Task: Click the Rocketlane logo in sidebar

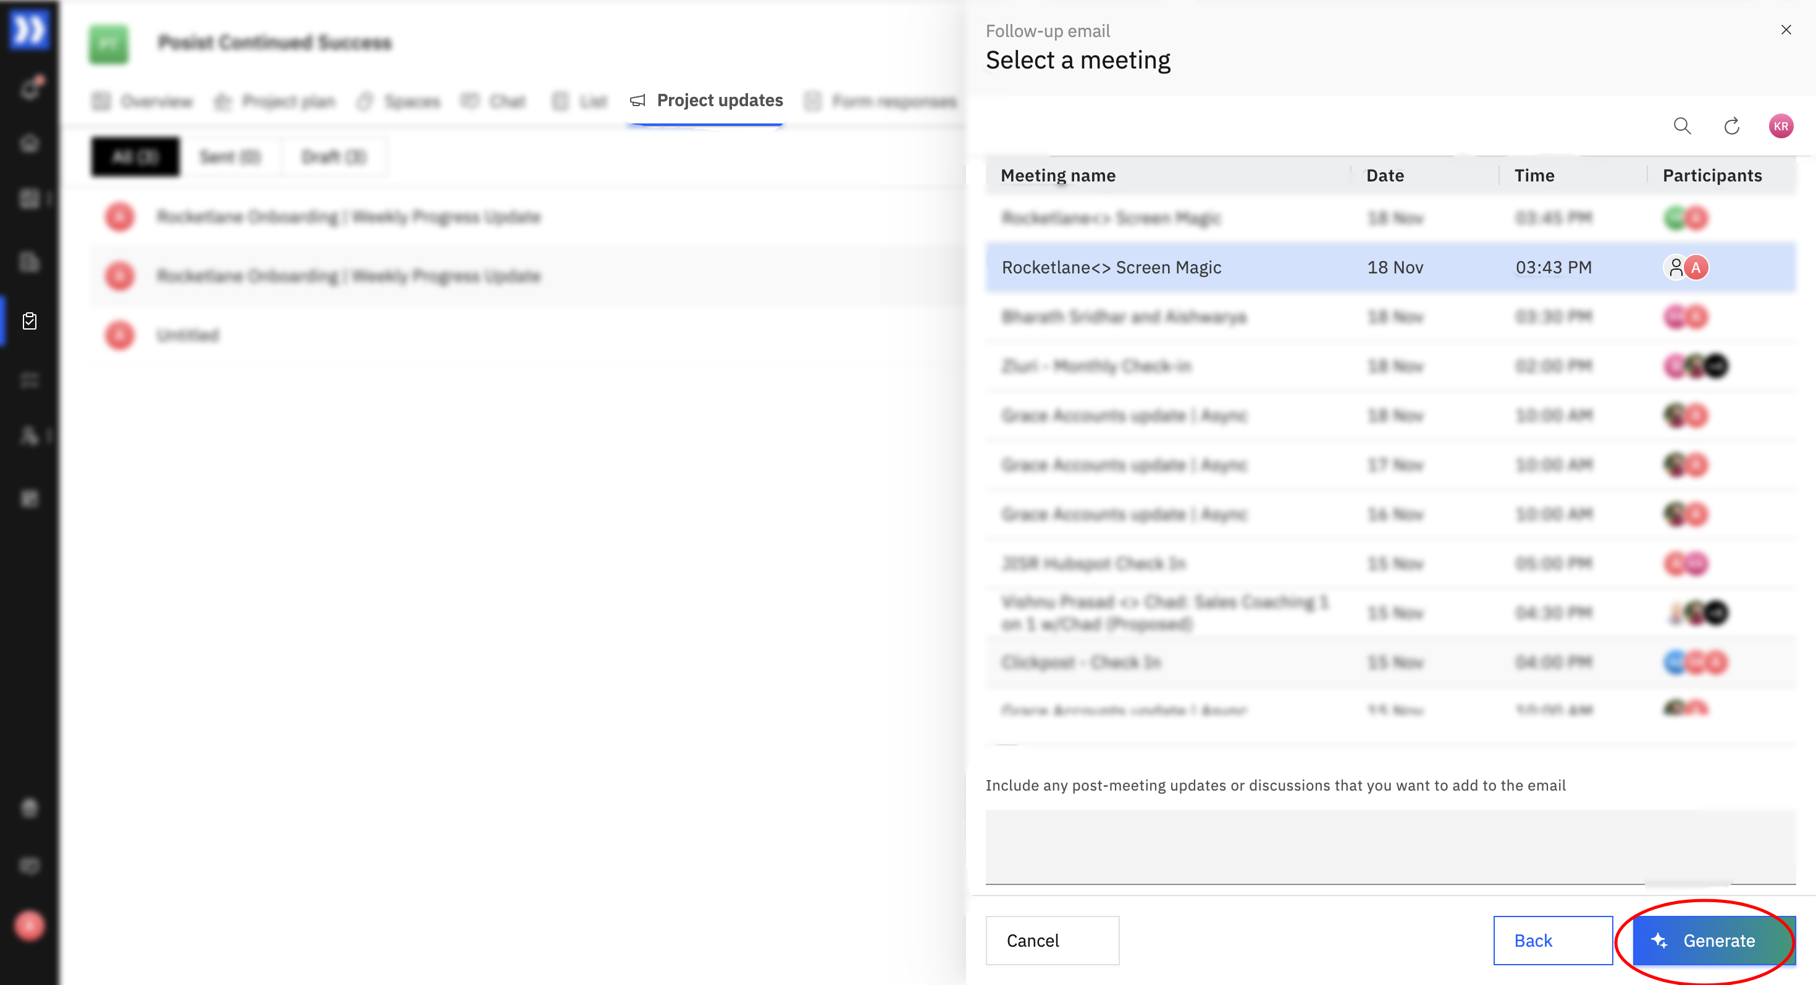Action: [30, 30]
